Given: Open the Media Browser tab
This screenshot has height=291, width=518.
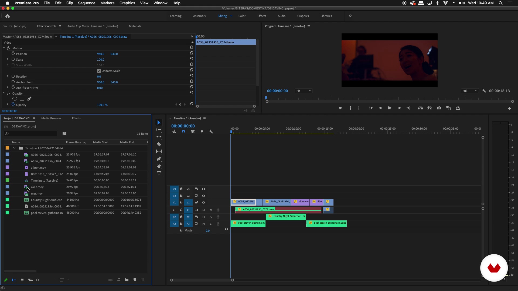Looking at the screenshot, I should coord(51,118).
